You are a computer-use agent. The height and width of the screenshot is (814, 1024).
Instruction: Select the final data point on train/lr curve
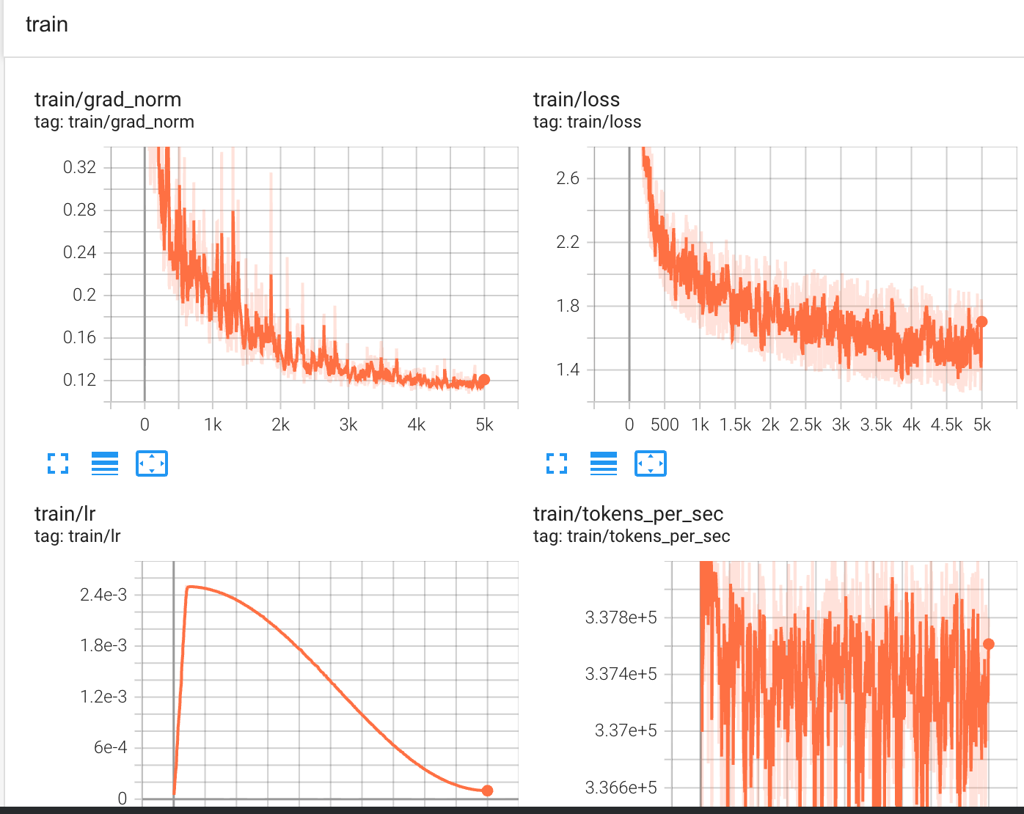click(x=488, y=790)
